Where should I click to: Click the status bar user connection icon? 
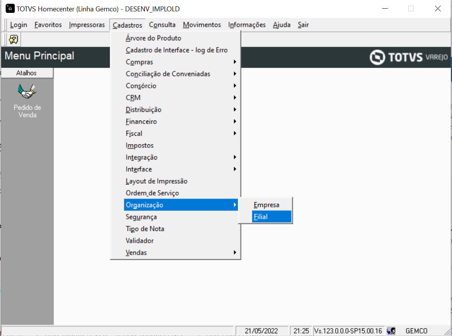(x=391, y=331)
